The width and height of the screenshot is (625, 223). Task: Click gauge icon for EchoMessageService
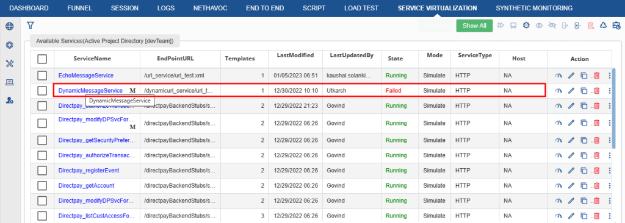pyautogui.click(x=558, y=76)
